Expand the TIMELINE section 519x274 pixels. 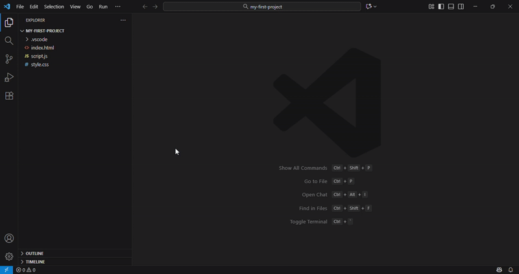pos(75,262)
